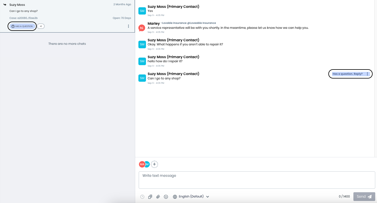Image resolution: width=377 pixels, height=203 pixels.
Task: Check the 0 / 1400 character counter
Action: pyautogui.click(x=343, y=197)
